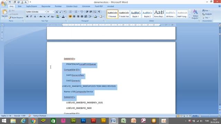Open the round Office button menu
The image size is (221, 124).
pos(4,3)
